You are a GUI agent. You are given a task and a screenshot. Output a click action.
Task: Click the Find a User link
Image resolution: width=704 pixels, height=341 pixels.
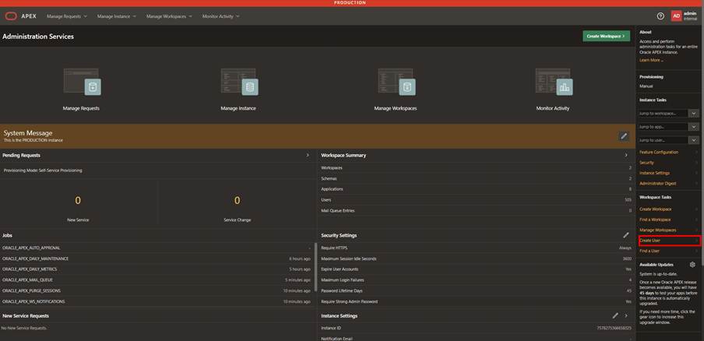(649, 251)
